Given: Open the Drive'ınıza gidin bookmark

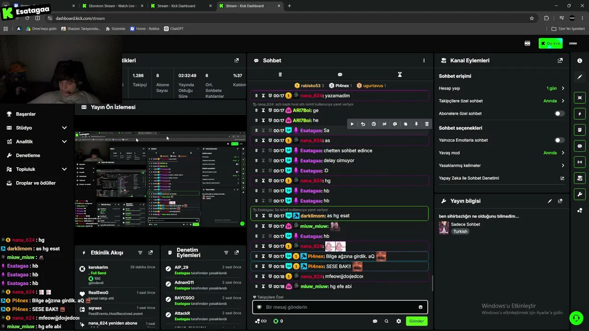Looking at the screenshot, I should pos(41,29).
